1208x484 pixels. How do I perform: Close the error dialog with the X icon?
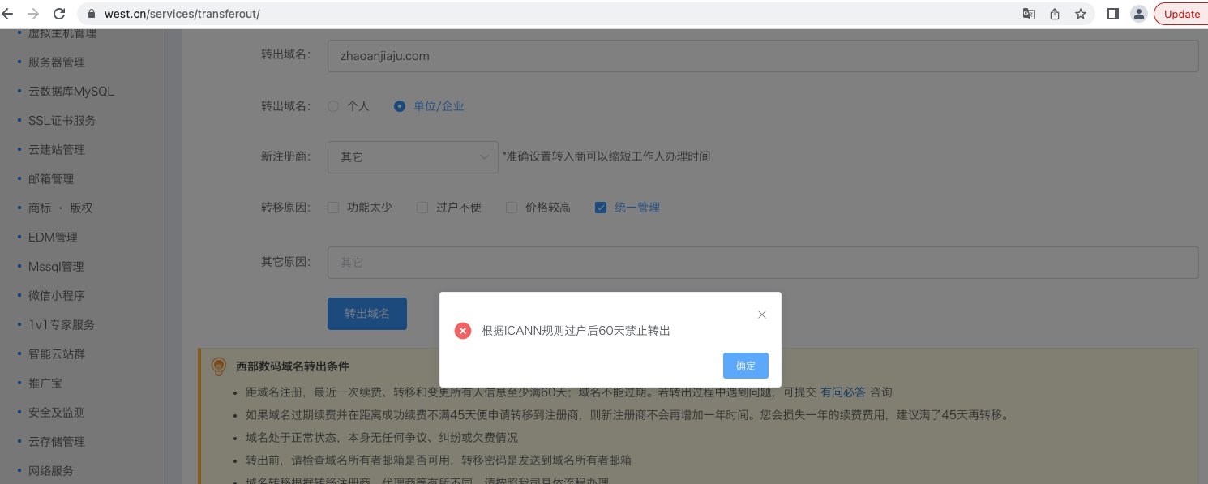click(x=761, y=315)
